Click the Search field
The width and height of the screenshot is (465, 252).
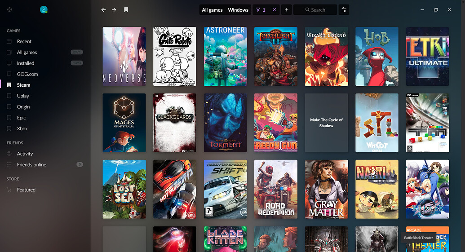315,10
